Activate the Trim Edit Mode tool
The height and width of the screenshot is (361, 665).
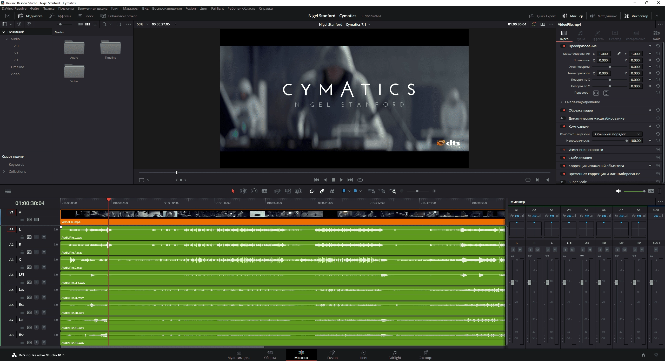(x=243, y=191)
